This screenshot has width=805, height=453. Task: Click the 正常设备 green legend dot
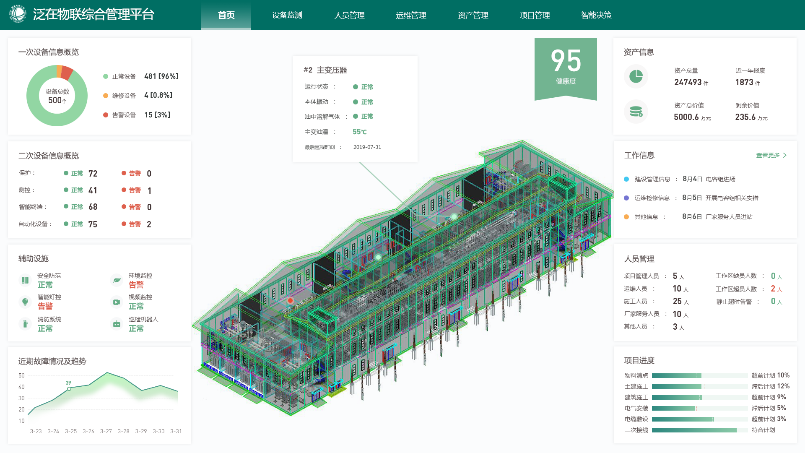tap(106, 76)
